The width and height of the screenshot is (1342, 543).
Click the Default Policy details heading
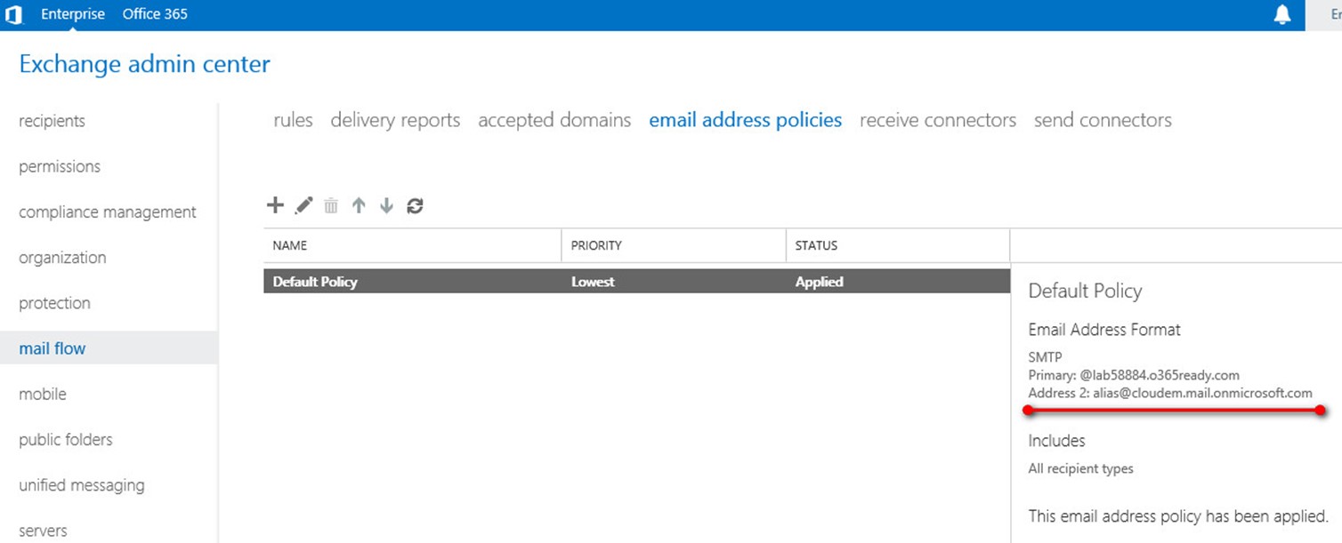1085,291
